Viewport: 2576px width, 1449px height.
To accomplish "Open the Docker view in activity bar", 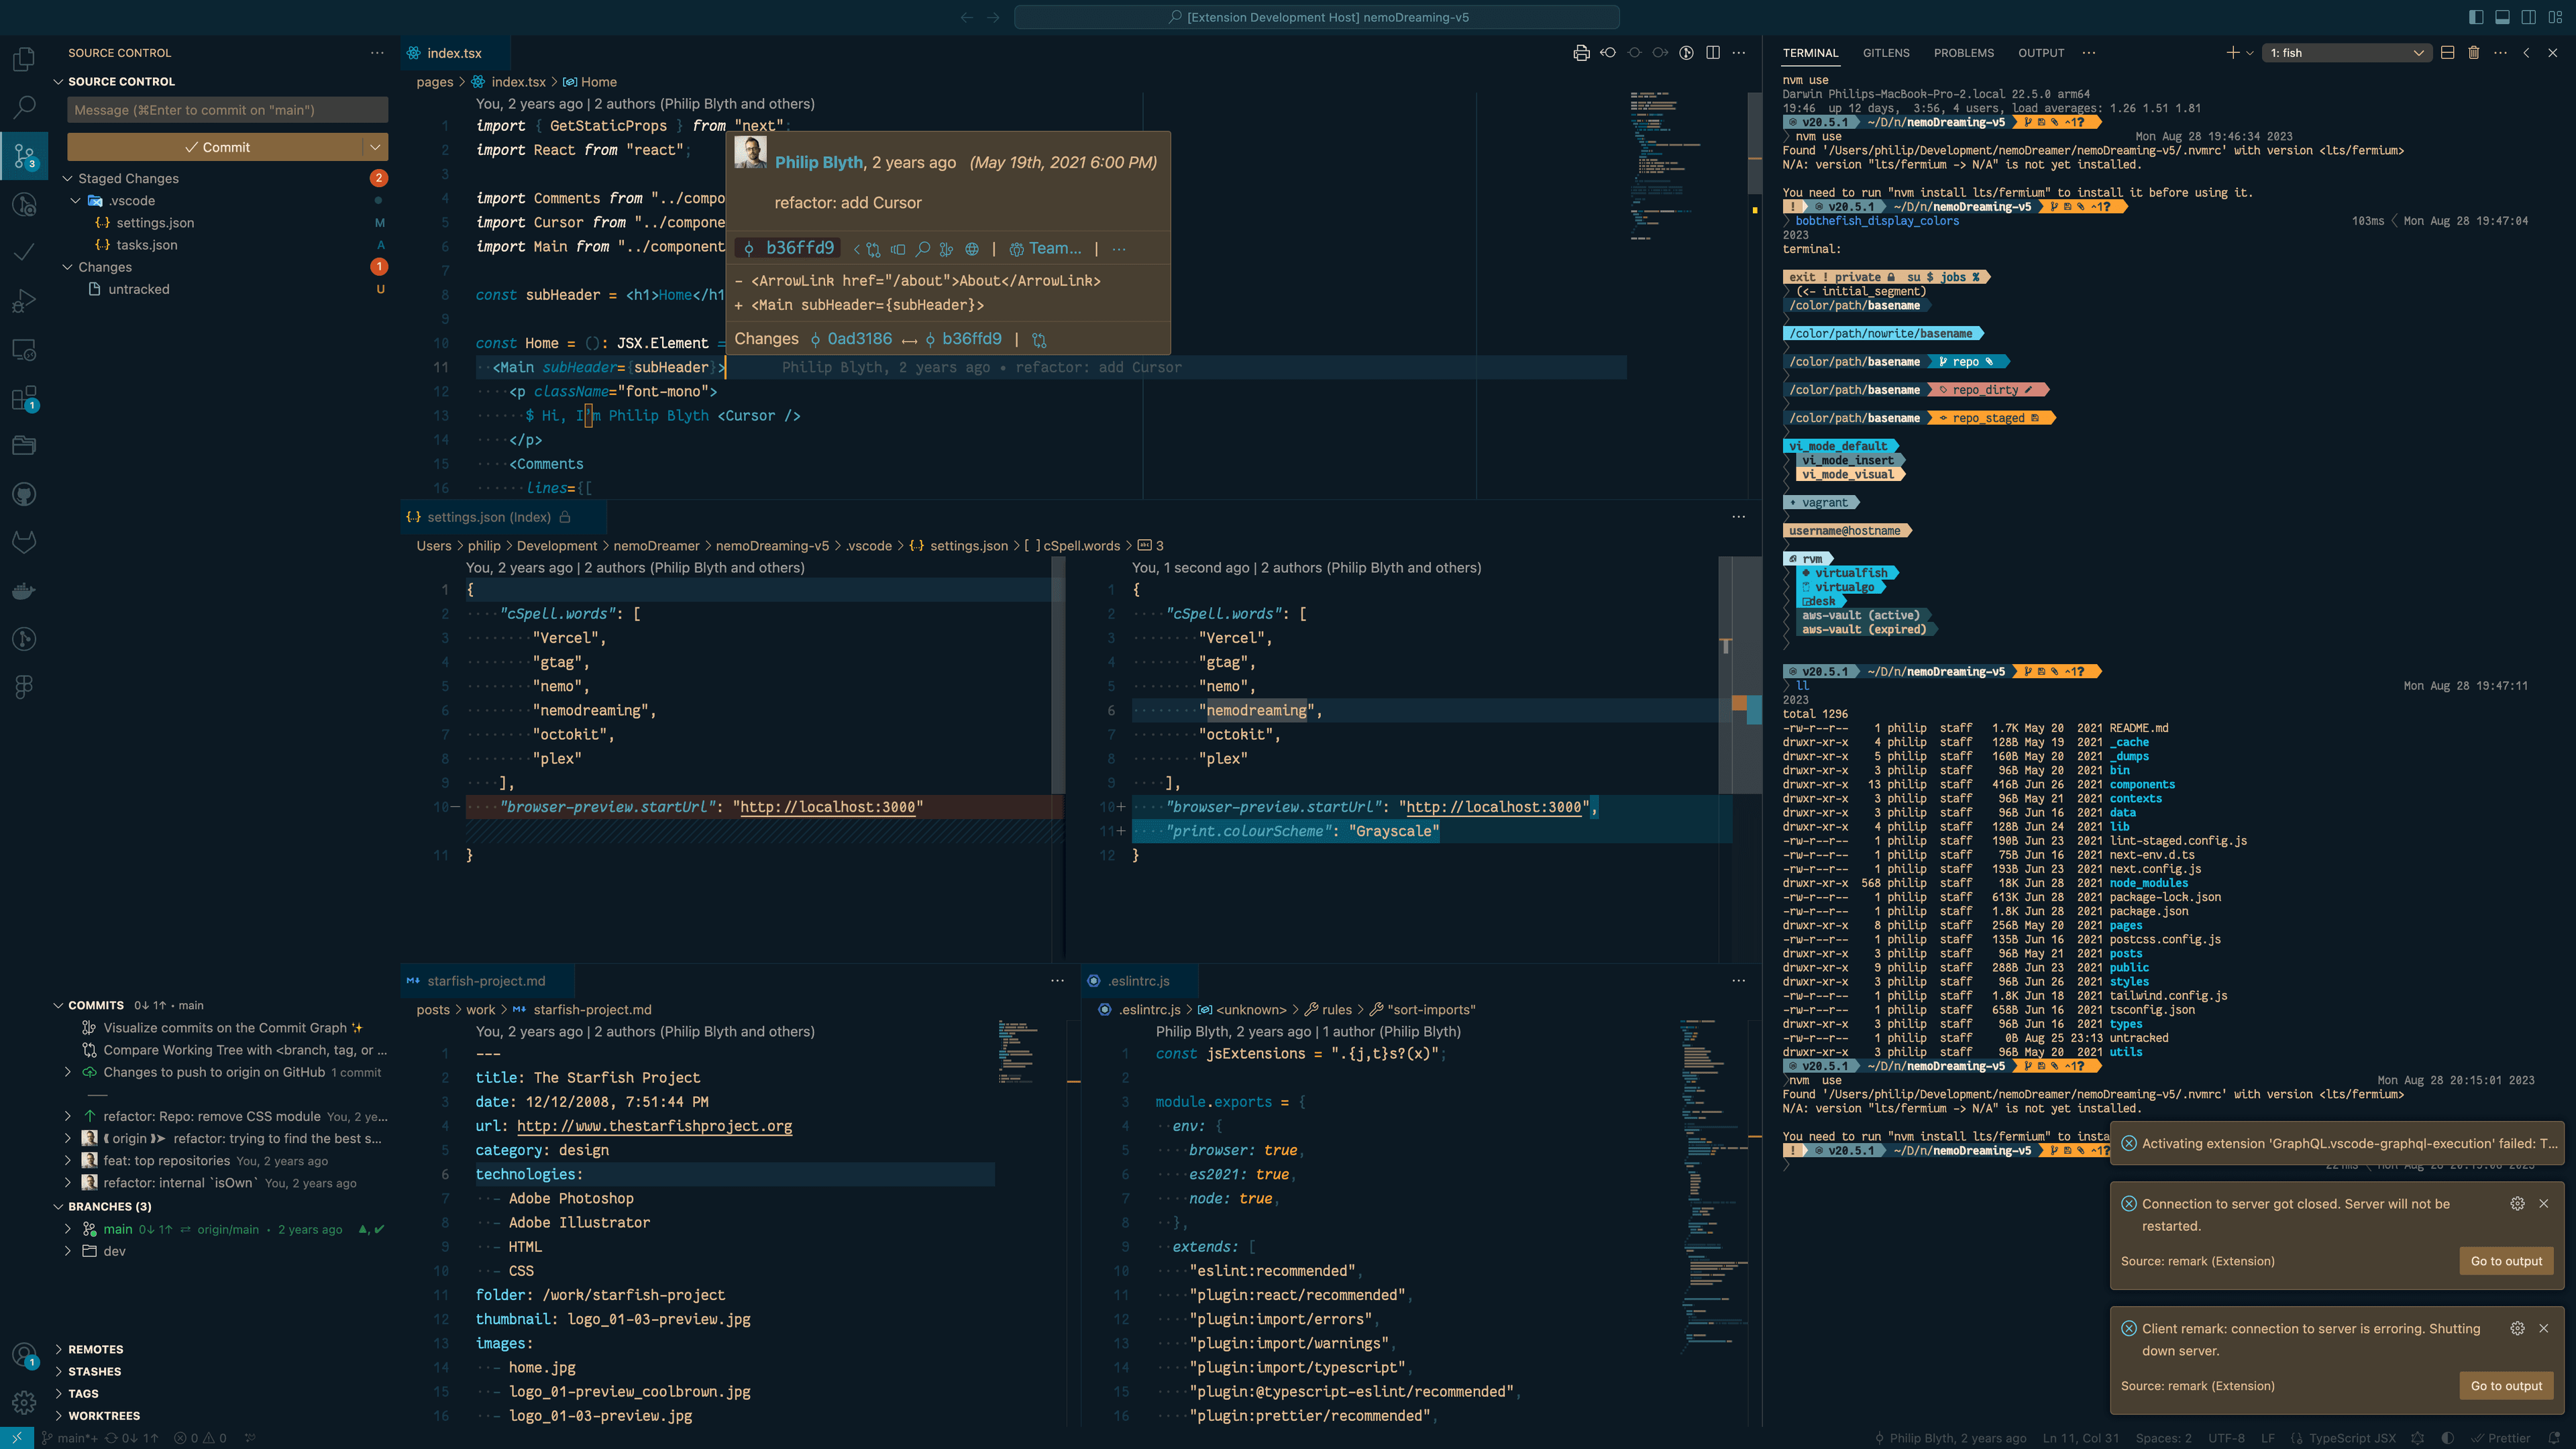I will pyautogui.click(x=24, y=590).
